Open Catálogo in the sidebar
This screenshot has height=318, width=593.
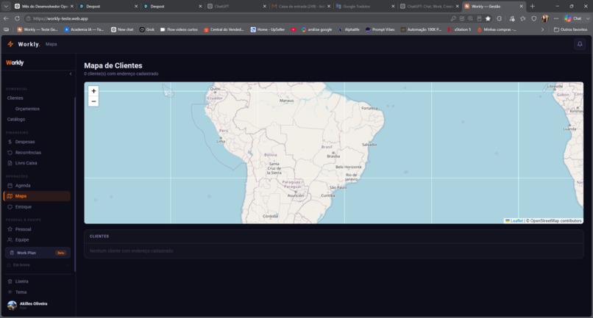16,120
